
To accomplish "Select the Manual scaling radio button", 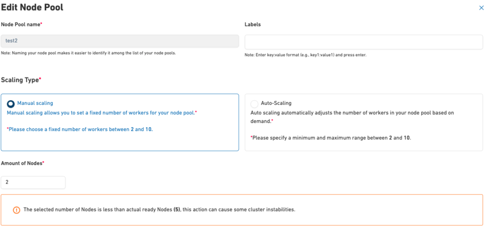I will (x=11, y=103).
